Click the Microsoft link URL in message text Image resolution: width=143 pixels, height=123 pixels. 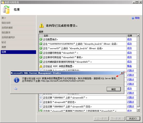point(62,81)
